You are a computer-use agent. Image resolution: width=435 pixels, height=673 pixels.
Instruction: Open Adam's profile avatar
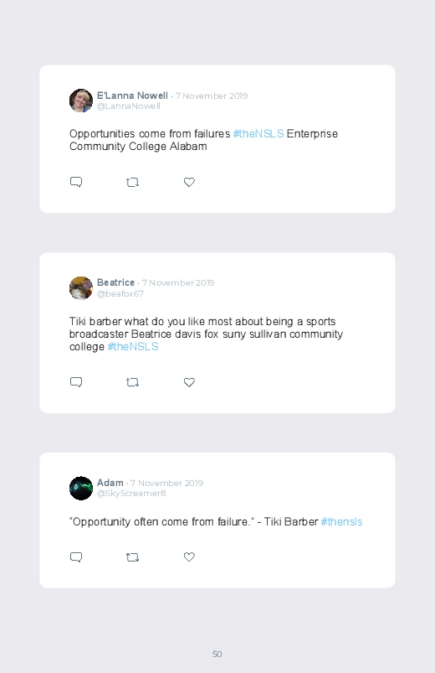click(81, 488)
